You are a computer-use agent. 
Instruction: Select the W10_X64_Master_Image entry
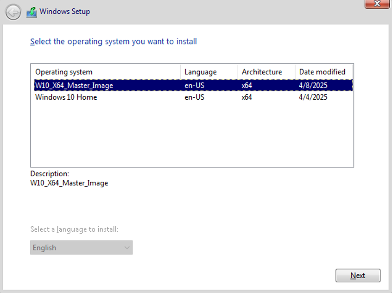click(x=74, y=85)
